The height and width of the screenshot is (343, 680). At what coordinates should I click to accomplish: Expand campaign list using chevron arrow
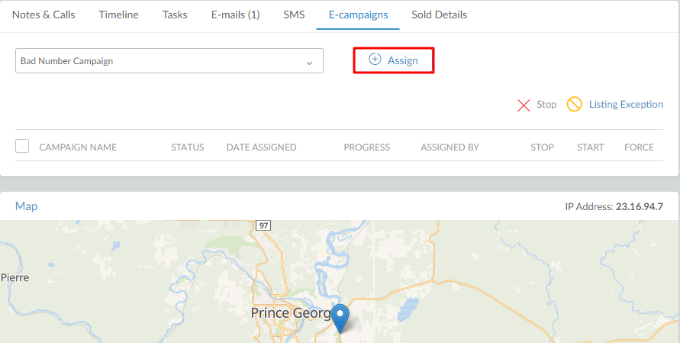point(309,63)
